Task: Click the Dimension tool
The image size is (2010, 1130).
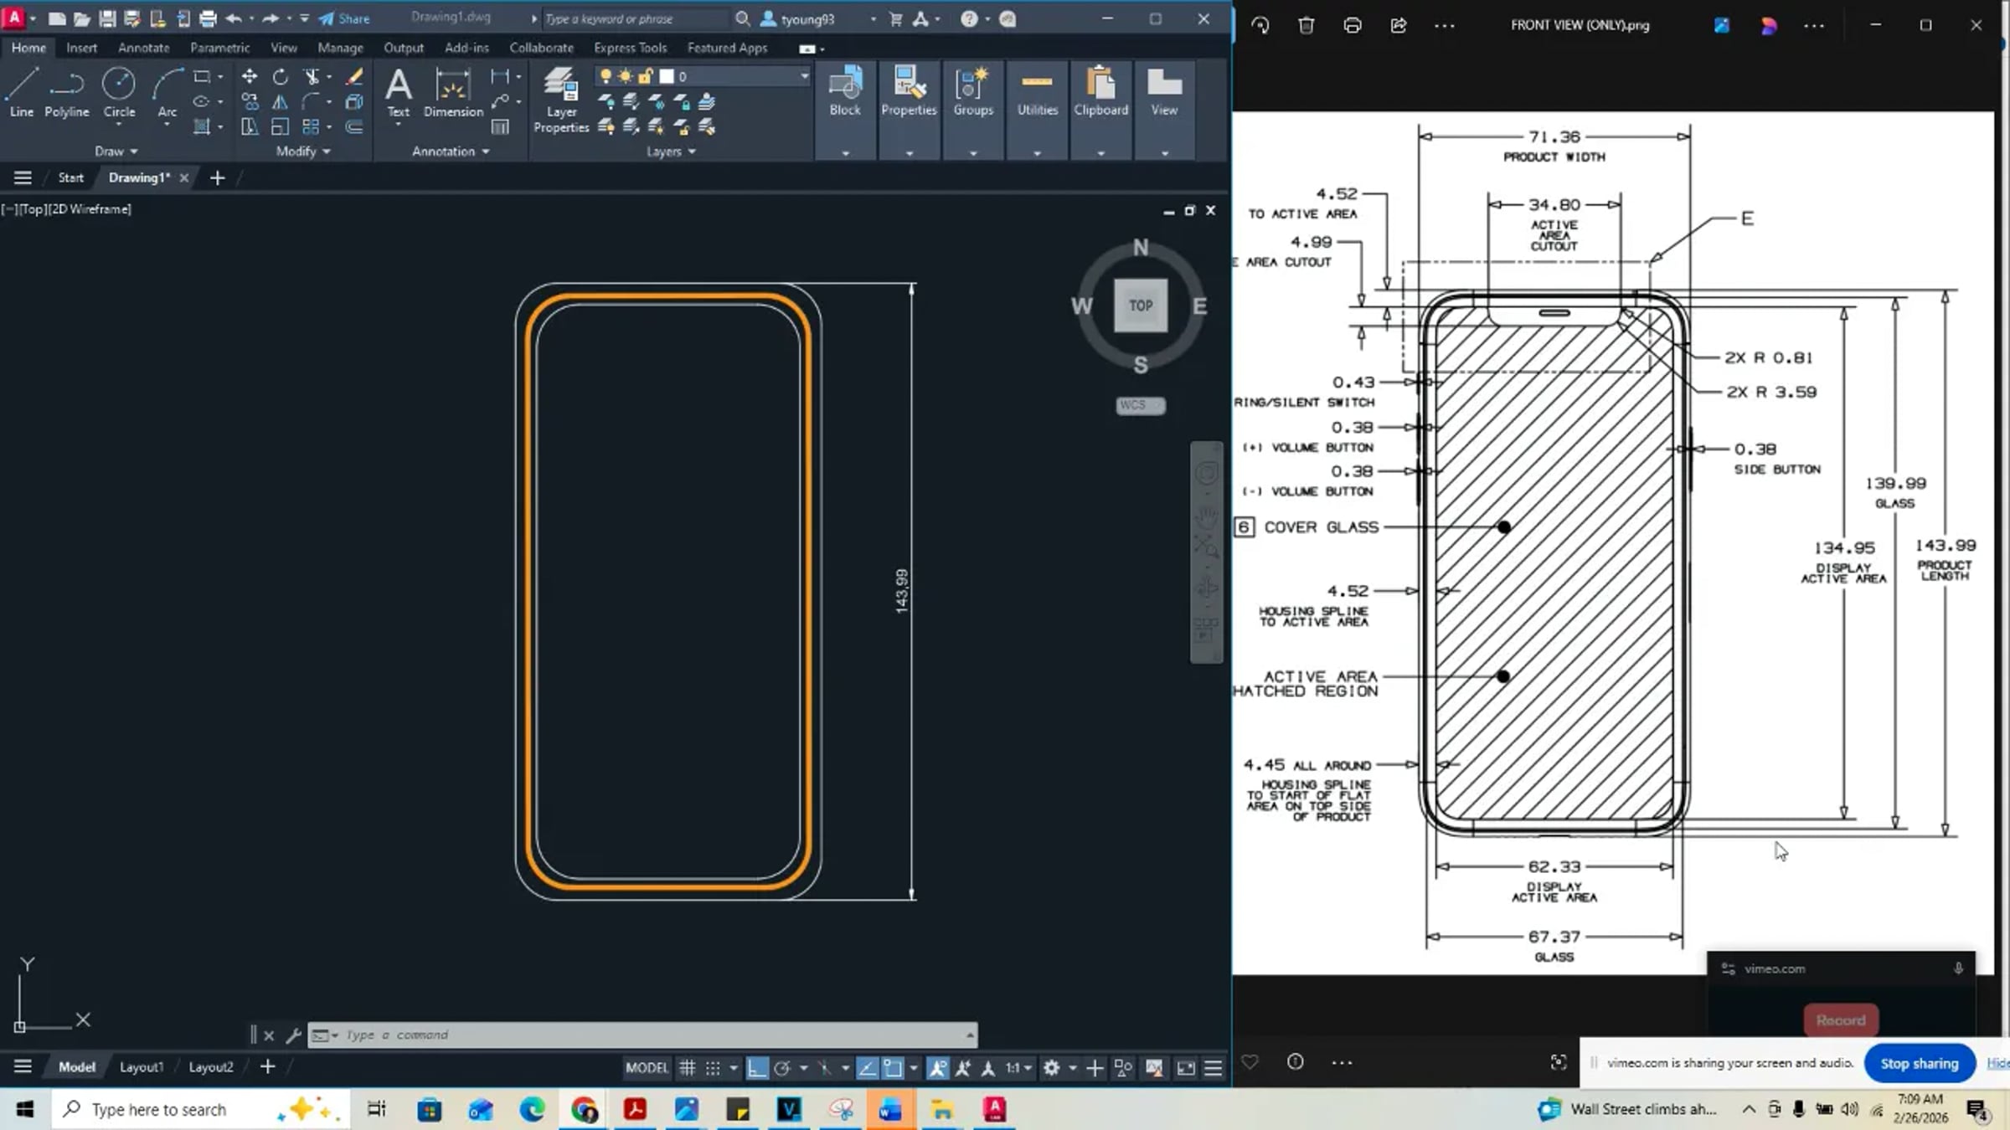Action: click(x=453, y=92)
